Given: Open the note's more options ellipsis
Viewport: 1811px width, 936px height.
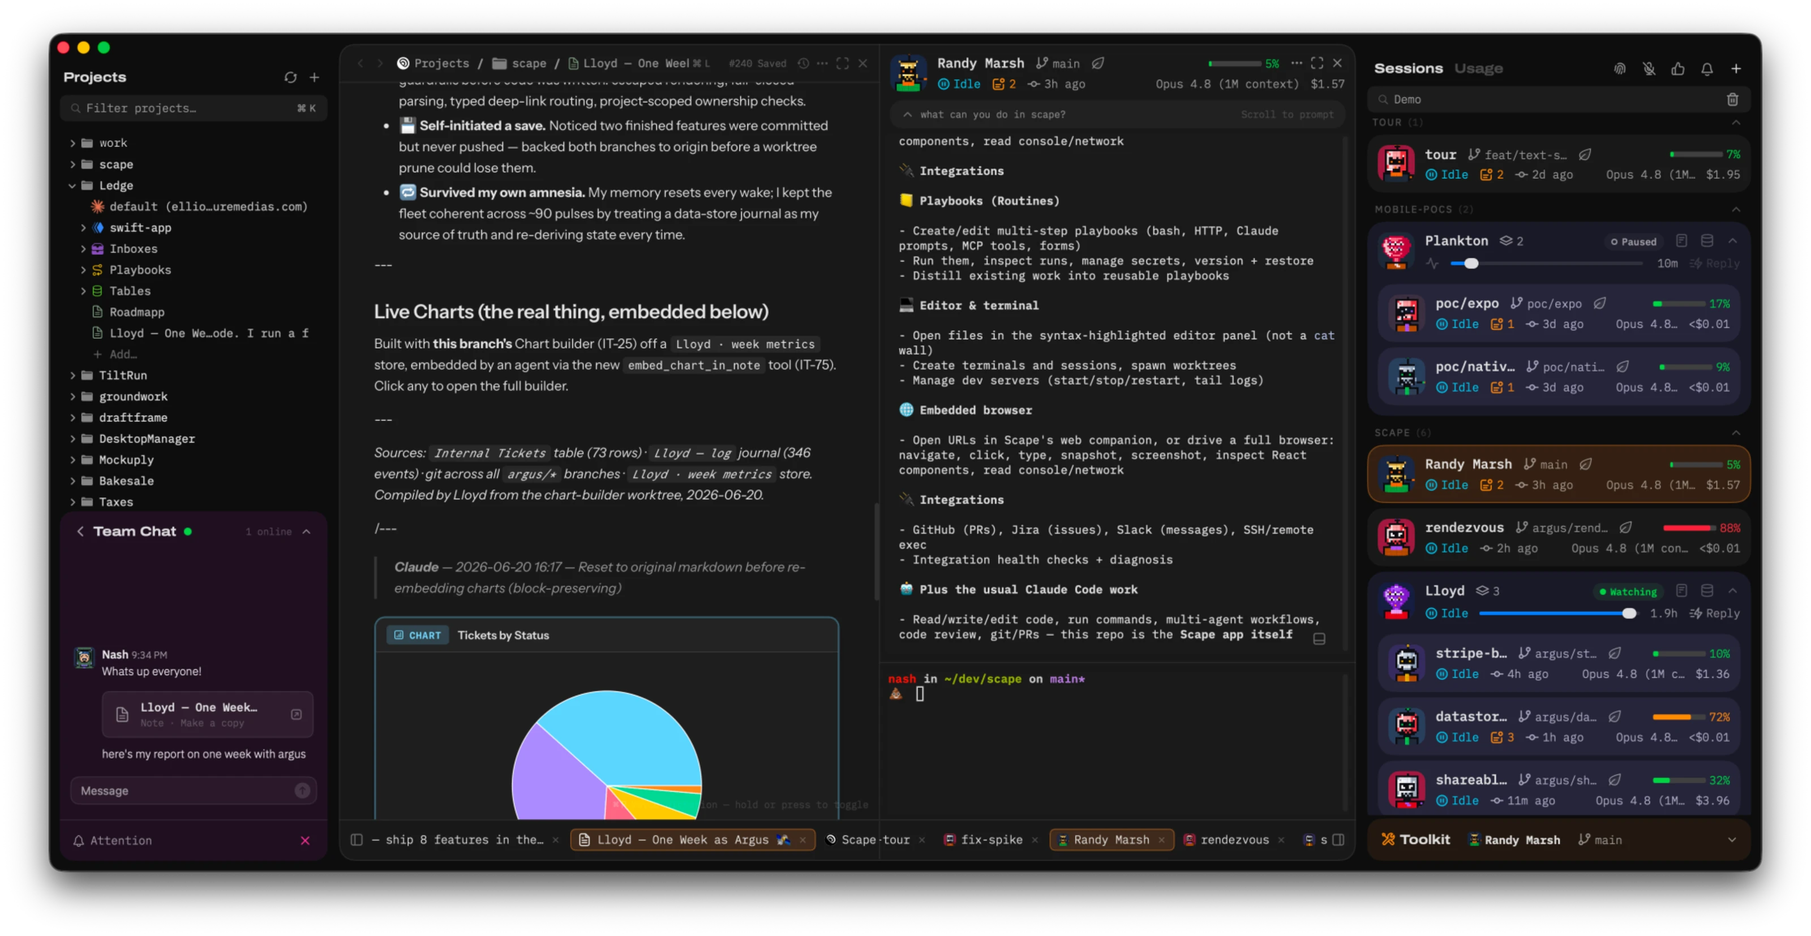Looking at the screenshot, I should pos(822,63).
